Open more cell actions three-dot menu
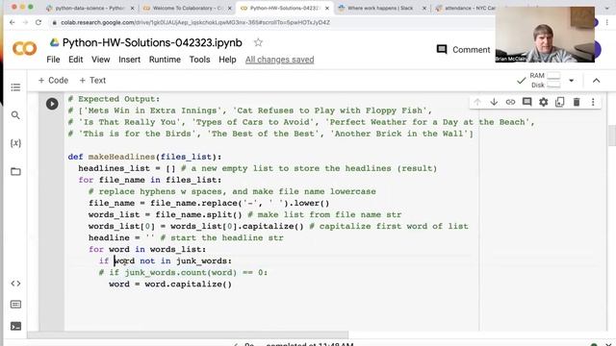 click(x=593, y=102)
